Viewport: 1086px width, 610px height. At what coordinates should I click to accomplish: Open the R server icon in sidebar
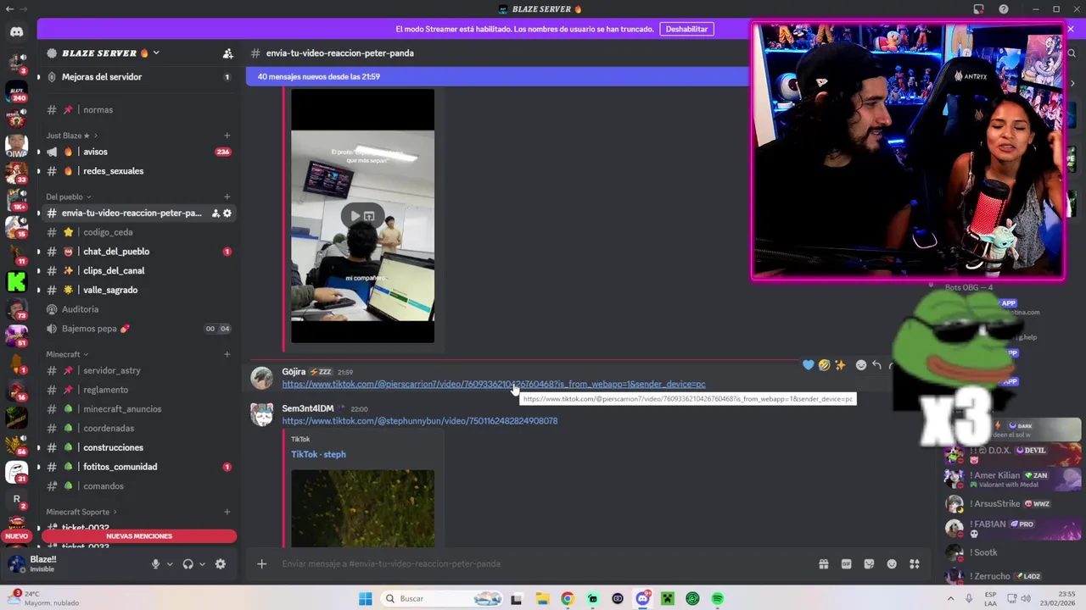(x=17, y=500)
